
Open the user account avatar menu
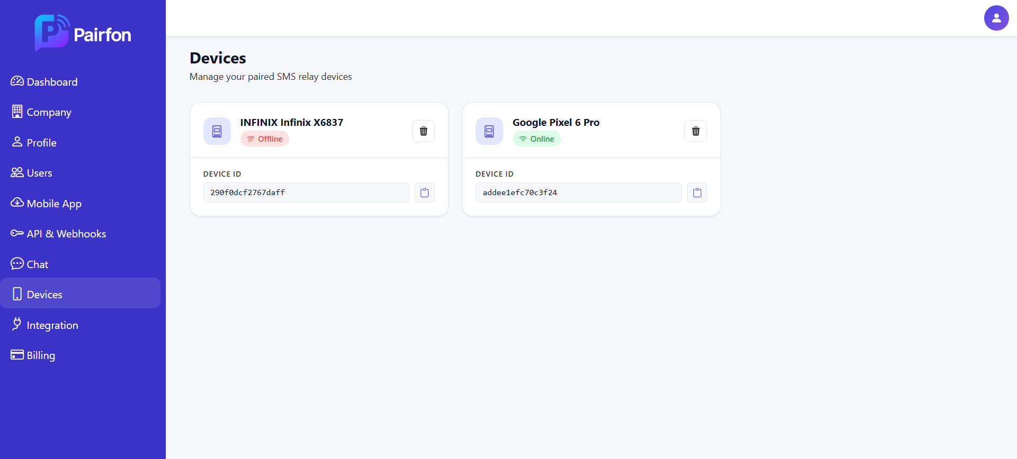[x=996, y=18]
